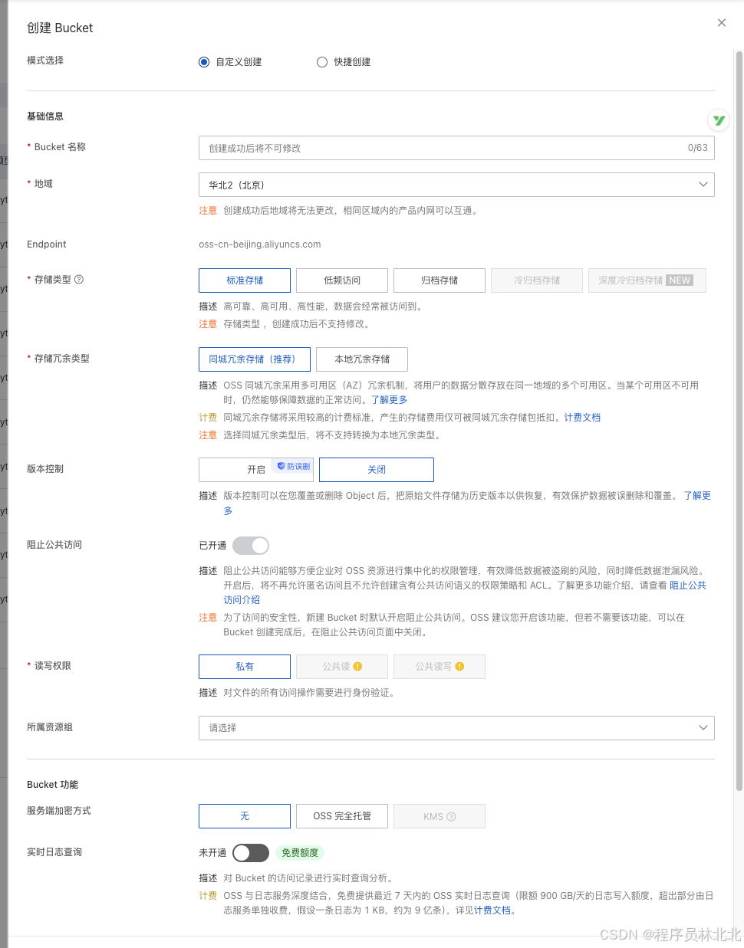Set read/write permission to 公共读
Viewport: 744px width, 948px height.
coord(342,667)
